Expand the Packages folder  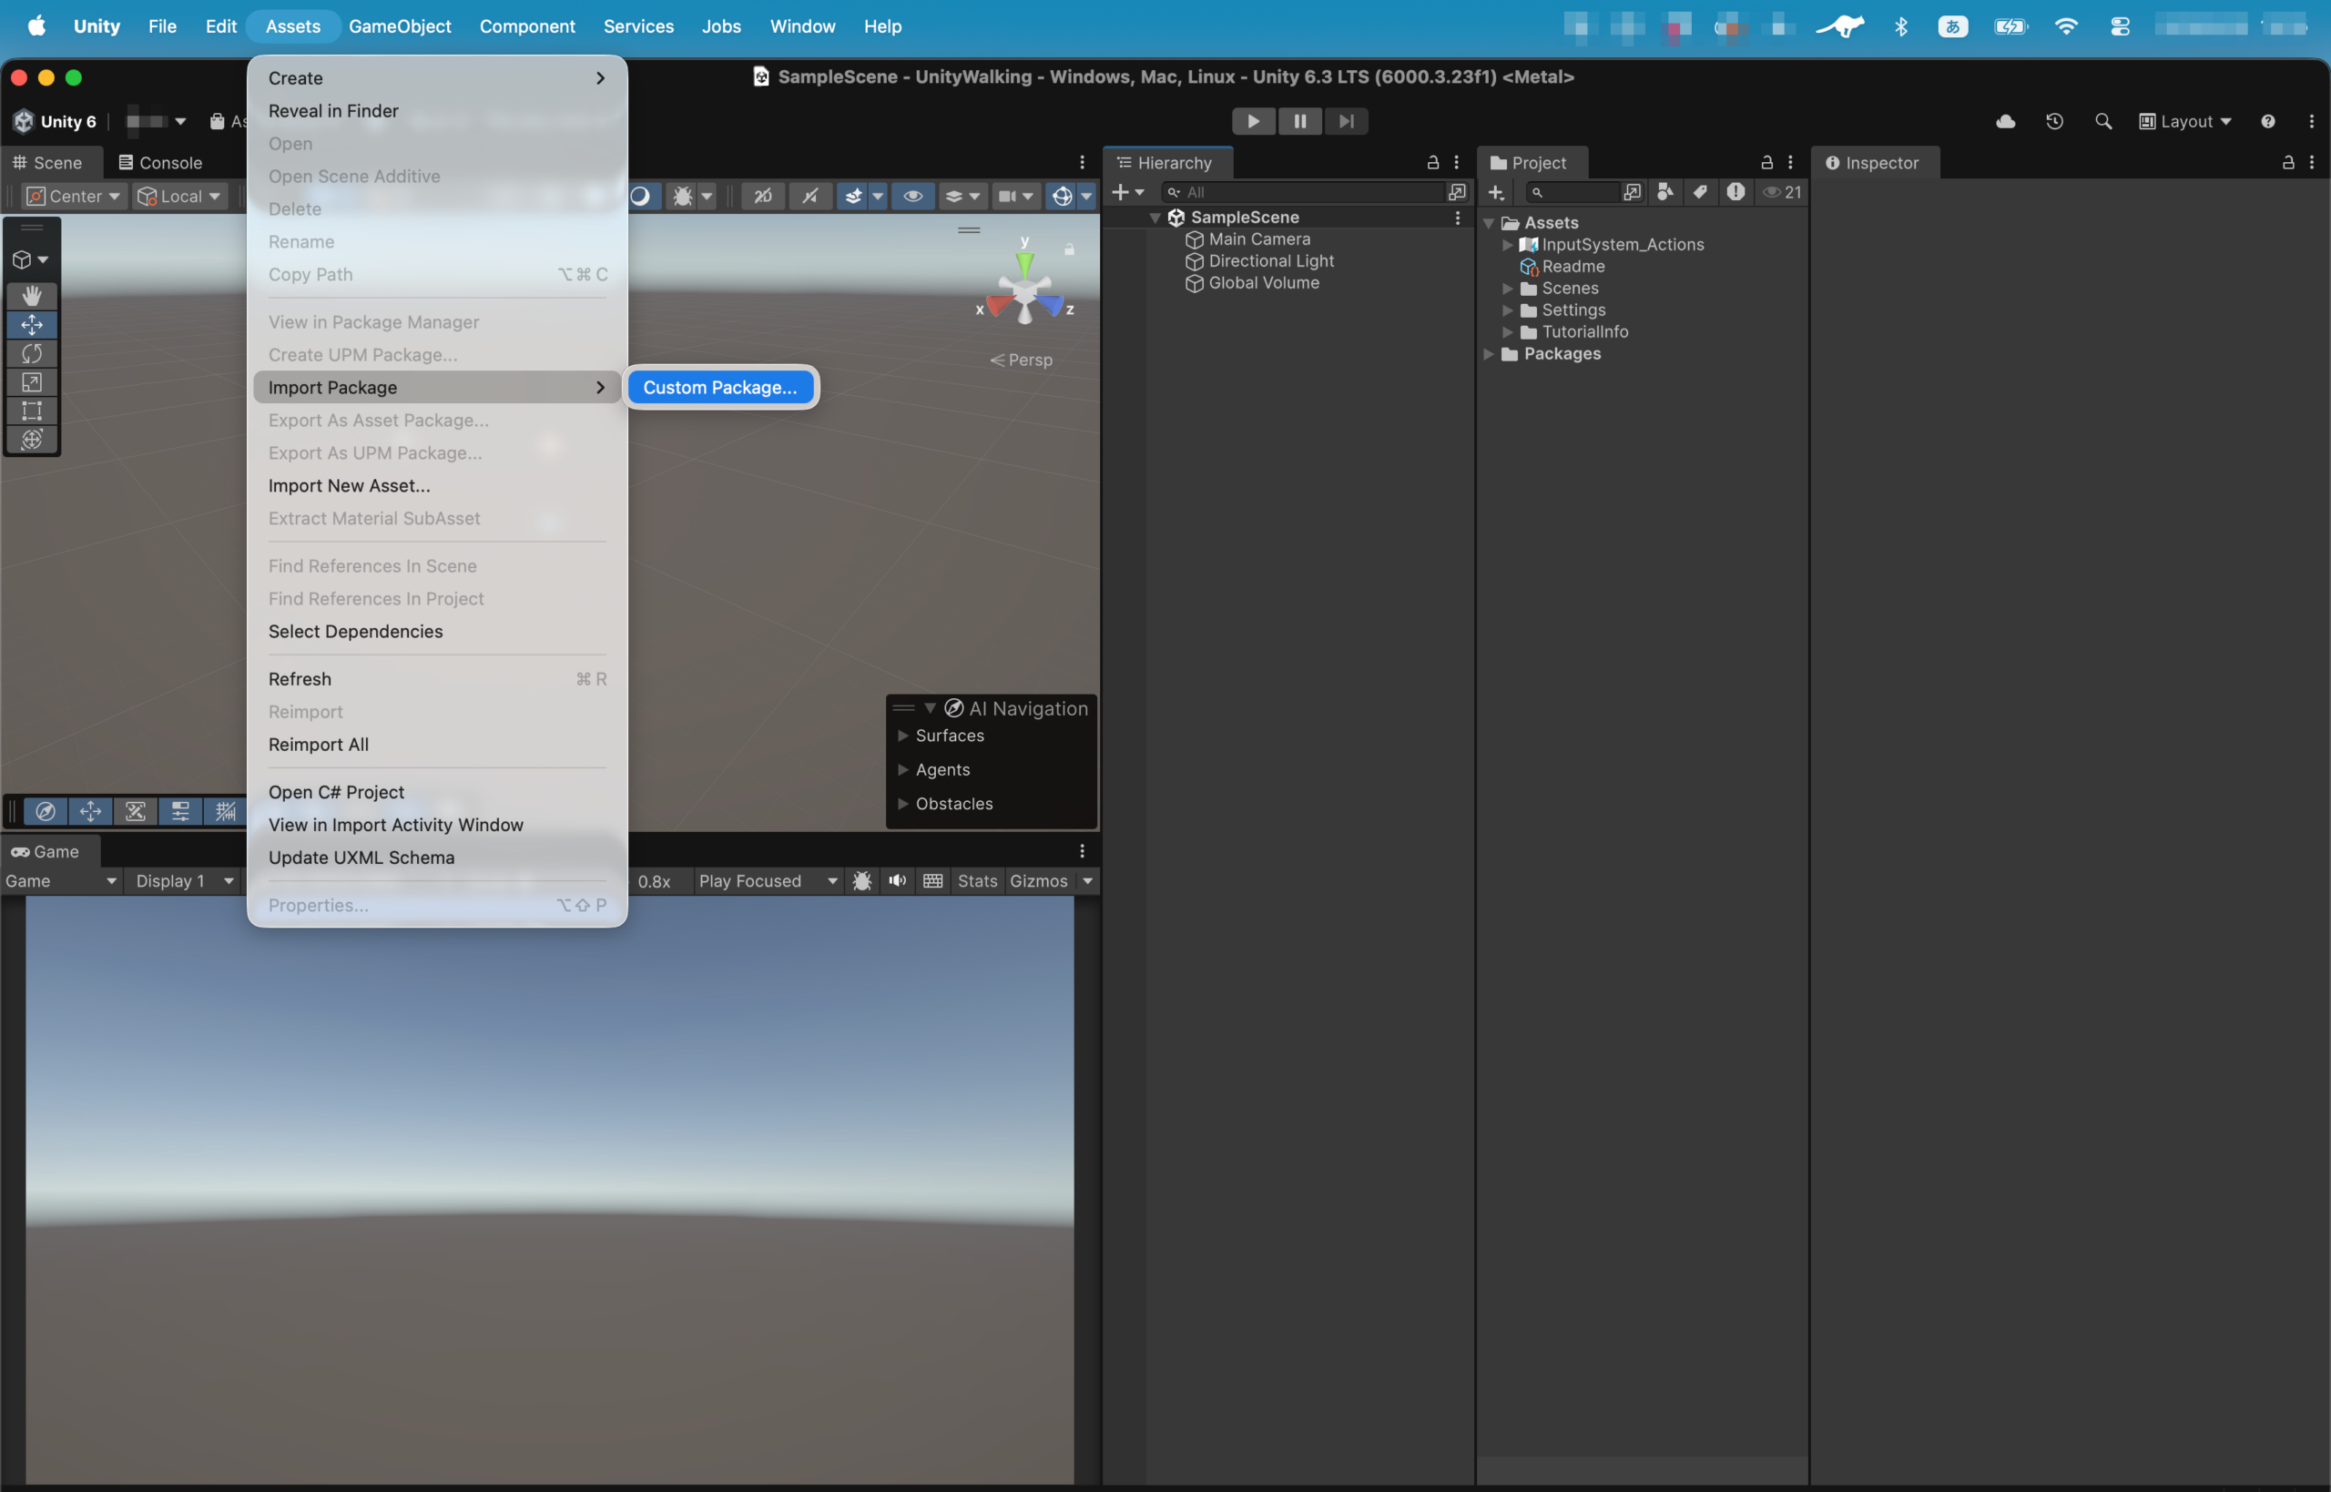(1489, 353)
